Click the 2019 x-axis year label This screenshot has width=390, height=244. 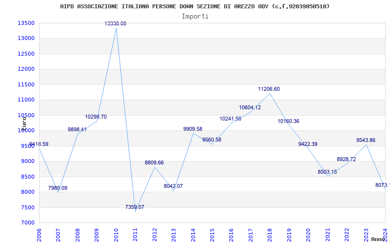(x=289, y=235)
